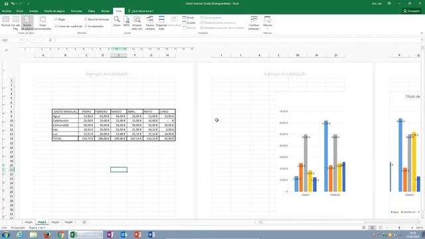
Task: Switch to Normal view in status bar
Action: coord(364,228)
